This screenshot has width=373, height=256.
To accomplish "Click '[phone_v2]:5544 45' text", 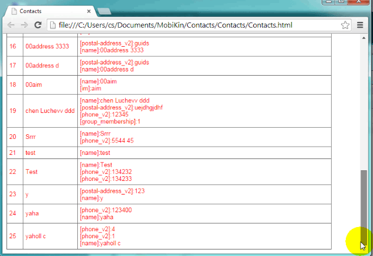I will click(107, 141).
